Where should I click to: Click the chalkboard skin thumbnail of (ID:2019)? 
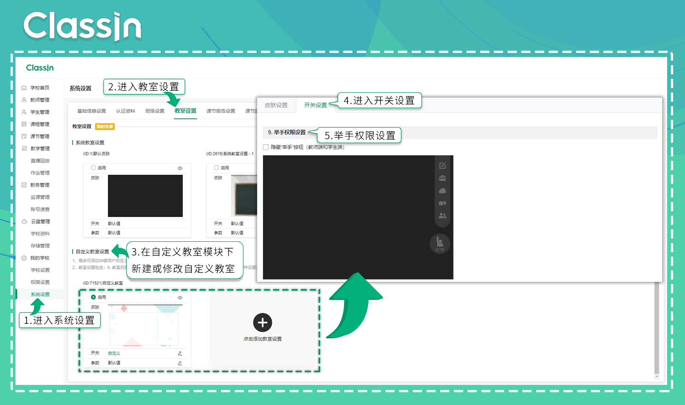click(x=244, y=196)
